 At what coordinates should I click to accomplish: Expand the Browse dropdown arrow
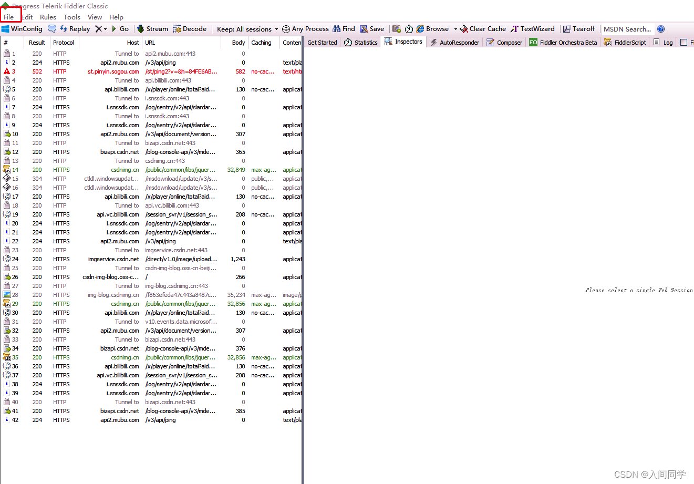click(455, 29)
